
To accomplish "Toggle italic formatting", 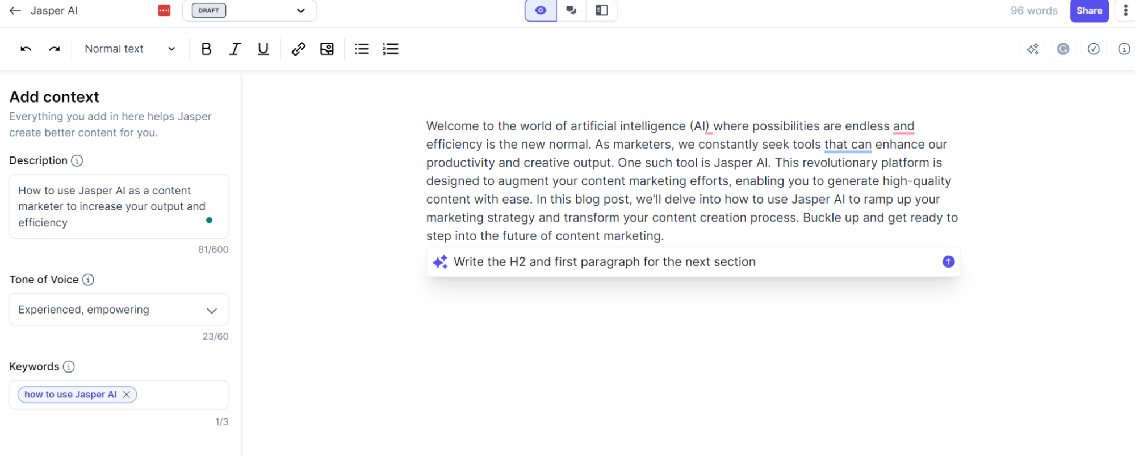I will [x=234, y=49].
